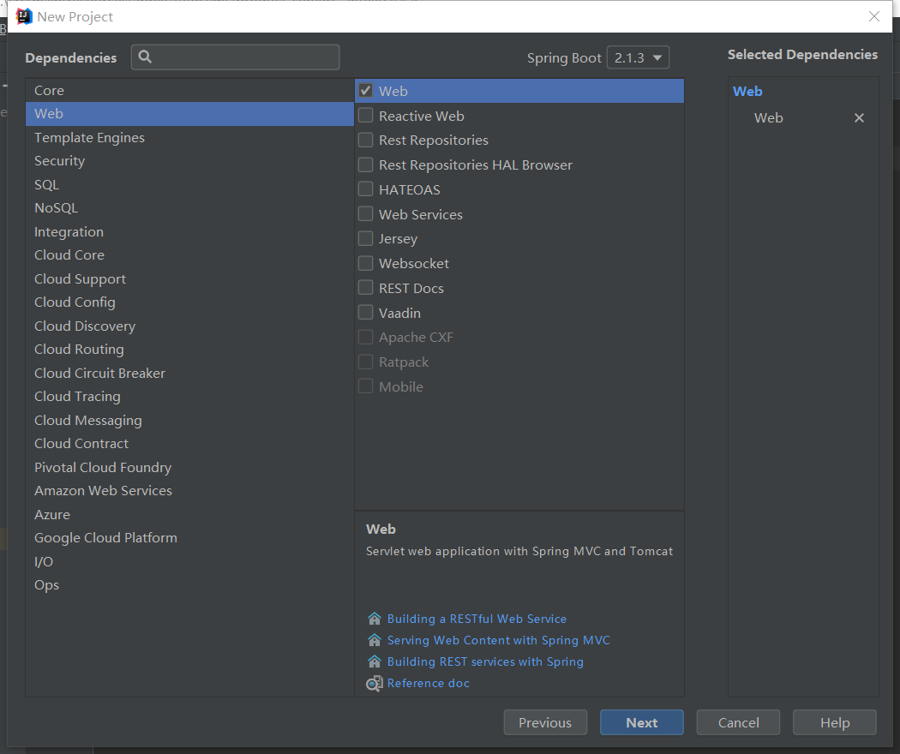Check the Rest Repositories option

click(366, 140)
